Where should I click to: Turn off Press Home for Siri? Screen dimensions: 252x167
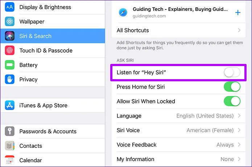[x=232, y=87]
